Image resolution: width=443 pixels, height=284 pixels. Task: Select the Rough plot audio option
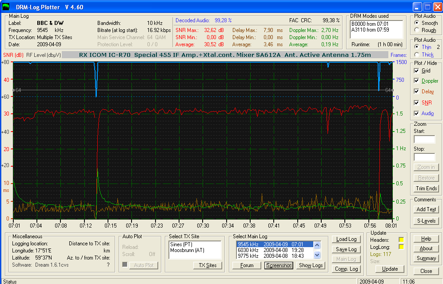417,30
